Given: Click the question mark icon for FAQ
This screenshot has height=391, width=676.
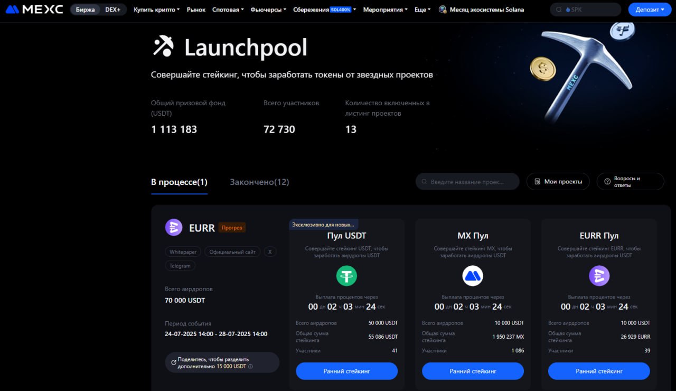Looking at the screenshot, I should click(607, 181).
